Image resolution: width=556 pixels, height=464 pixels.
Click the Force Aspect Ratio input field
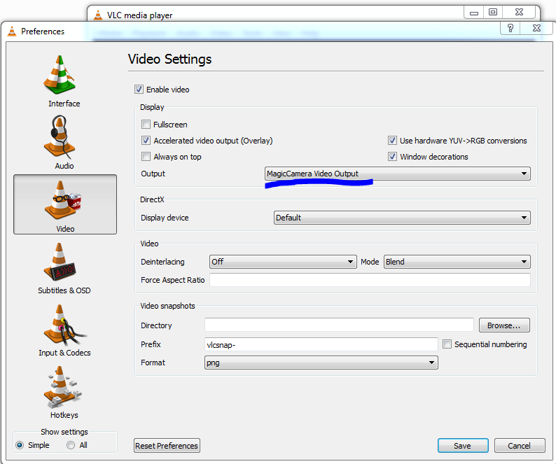pos(370,280)
